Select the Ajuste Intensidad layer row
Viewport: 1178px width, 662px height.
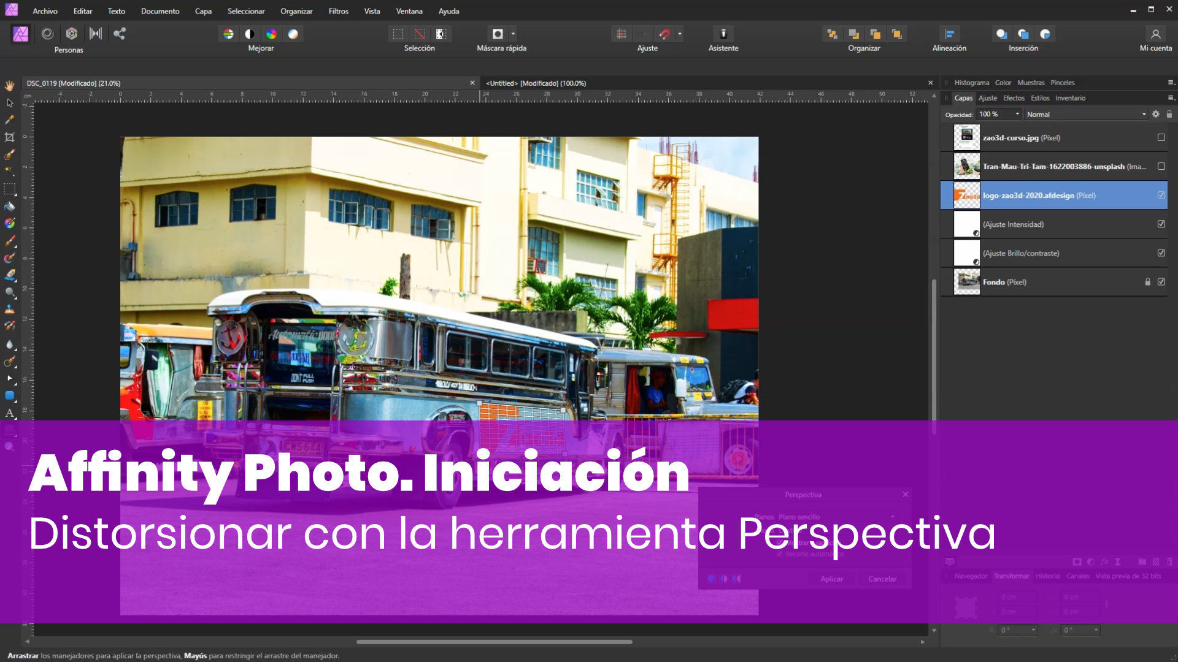click(1054, 224)
